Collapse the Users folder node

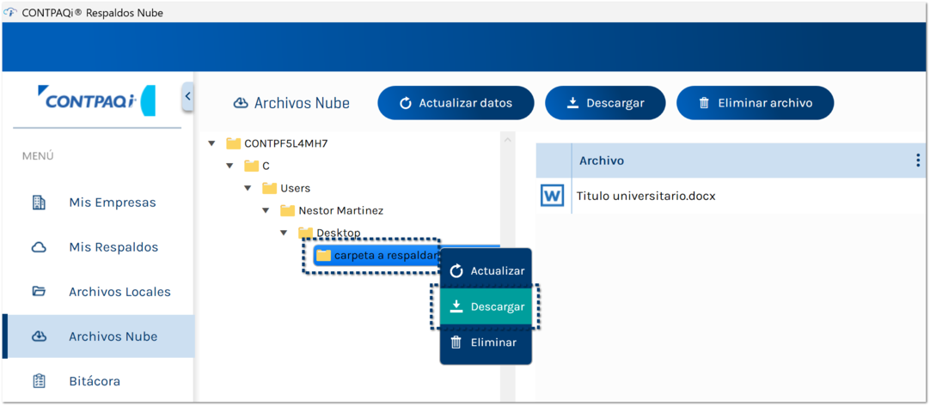click(x=248, y=189)
